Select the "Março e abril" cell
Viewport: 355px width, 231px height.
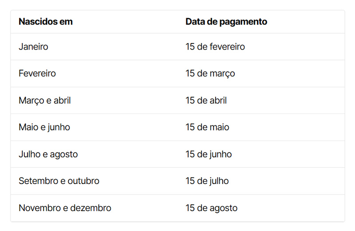(x=45, y=101)
